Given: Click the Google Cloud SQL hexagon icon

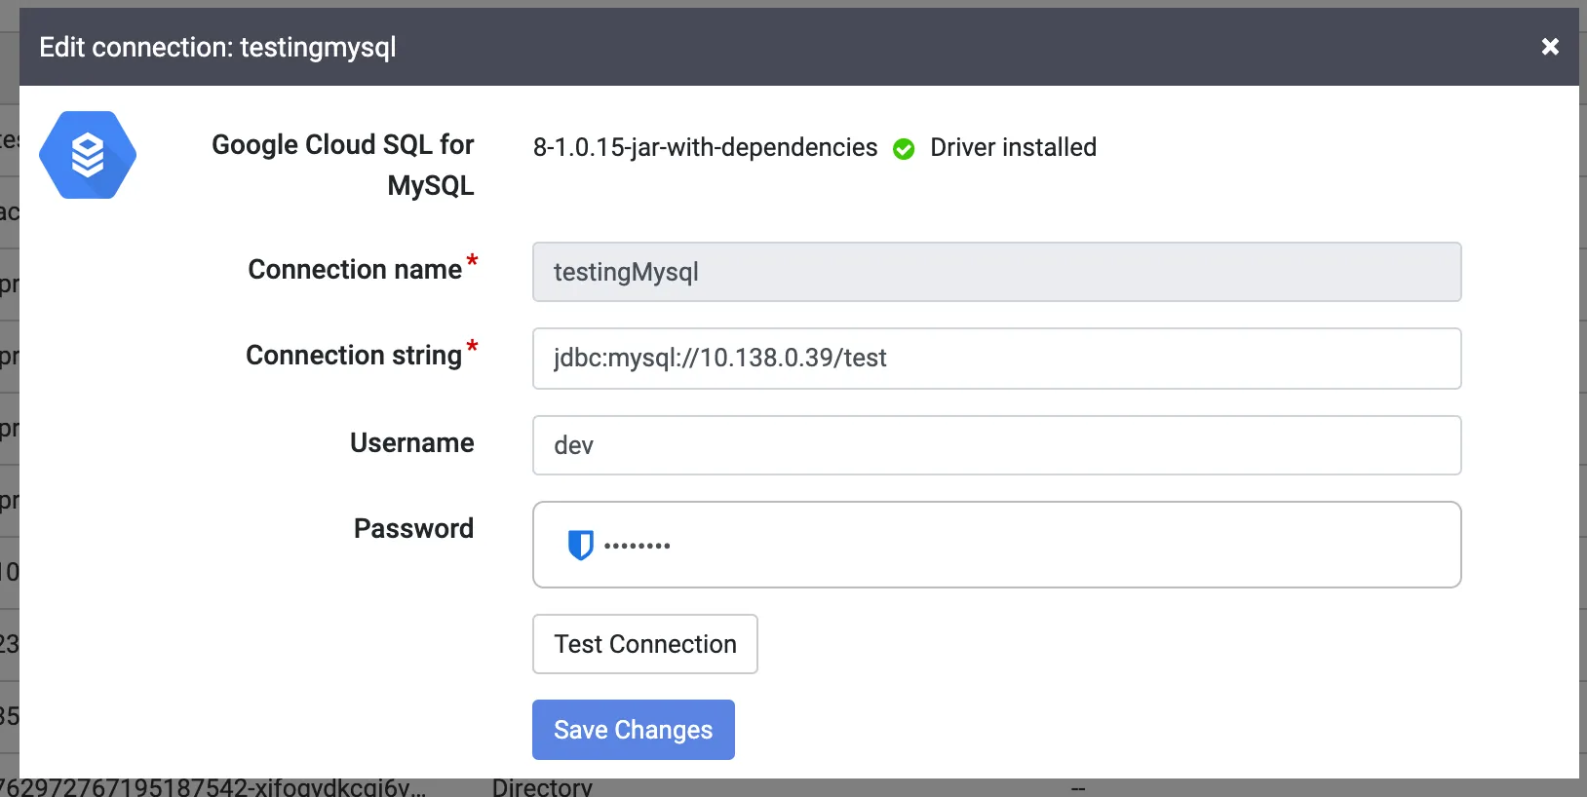Looking at the screenshot, I should pos(88,155).
